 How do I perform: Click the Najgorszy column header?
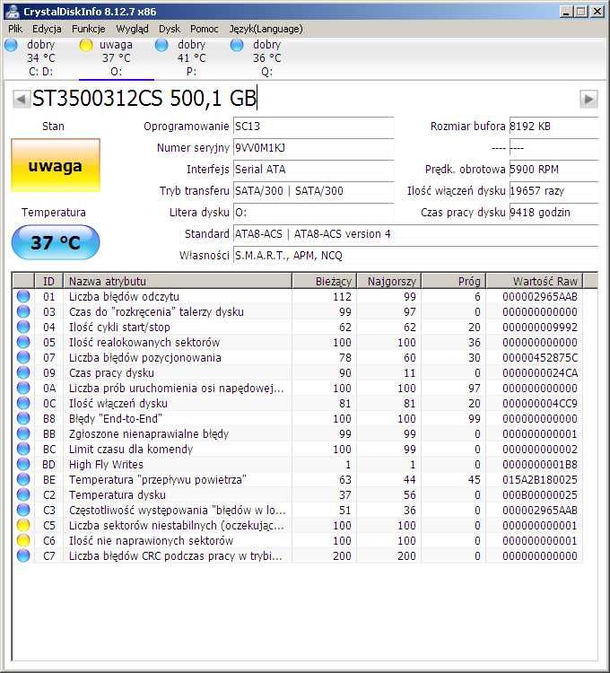click(x=389, y=281)
